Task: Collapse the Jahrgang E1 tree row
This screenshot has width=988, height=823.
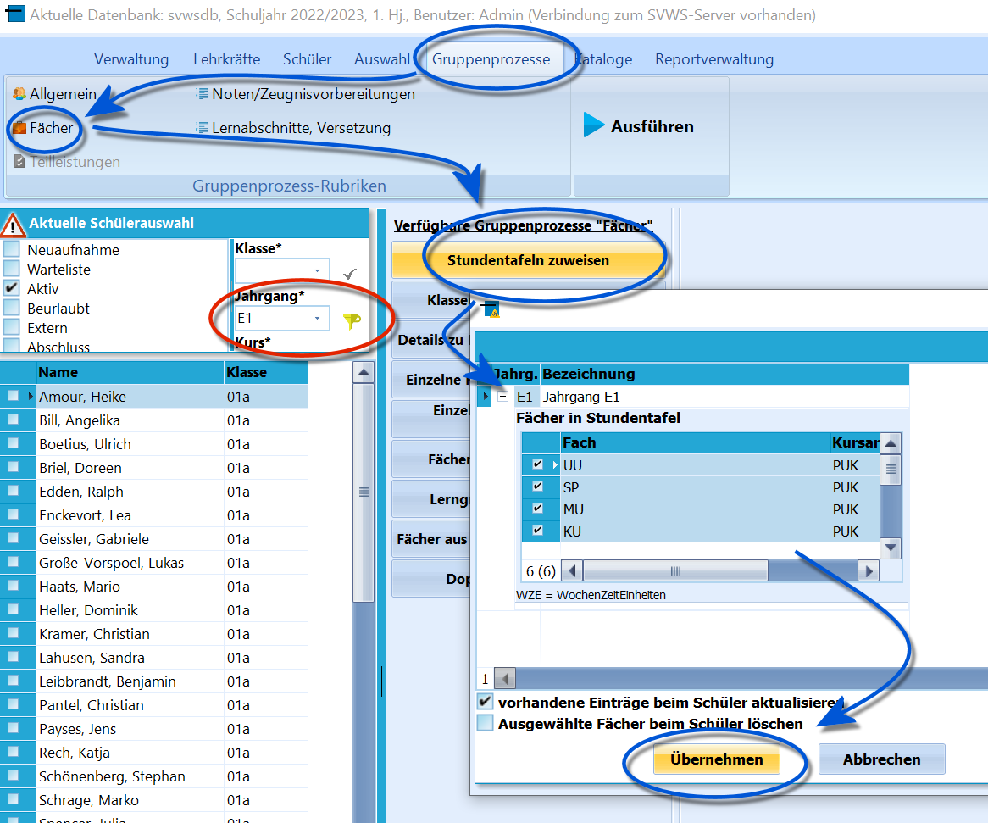Action: coord(502,397)
